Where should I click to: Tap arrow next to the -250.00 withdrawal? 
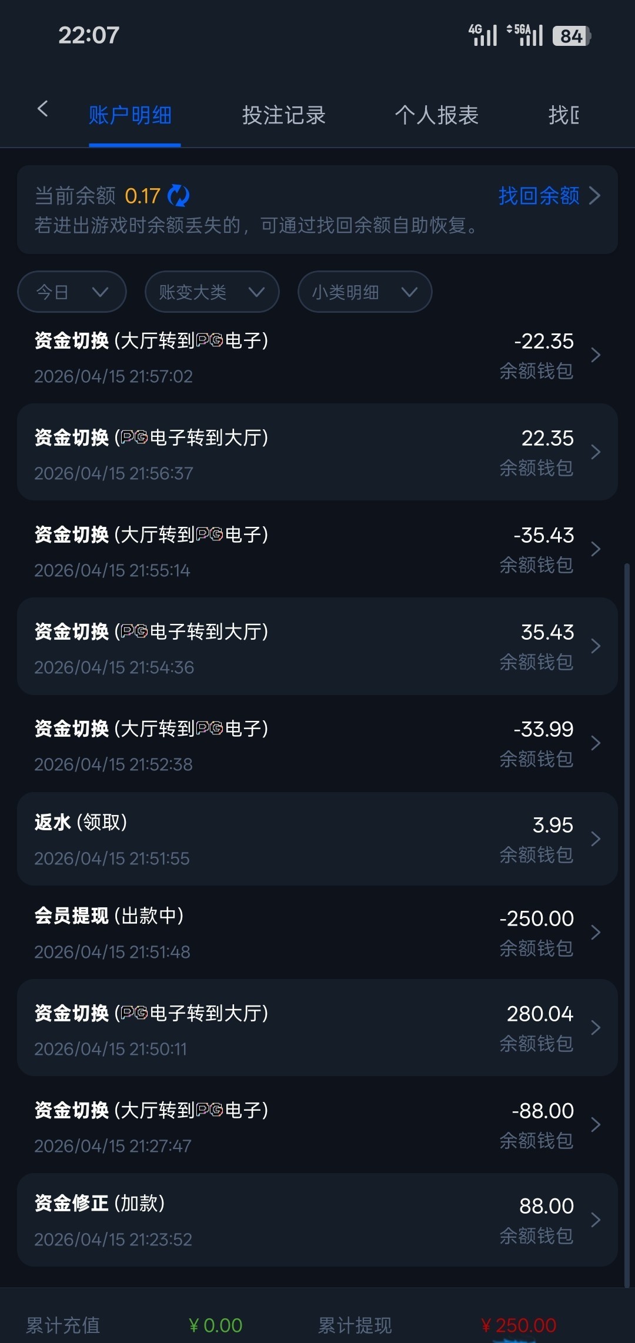(x=595, y=933)
